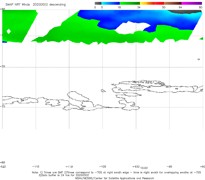Click the longitude label '-100'
Image resolution: width=205 pixels, height=180 pixels.
(136, 166)
